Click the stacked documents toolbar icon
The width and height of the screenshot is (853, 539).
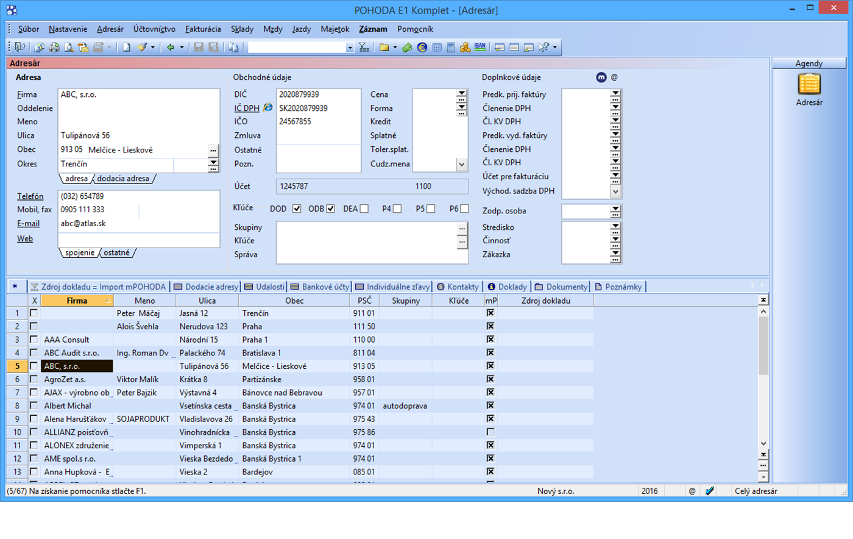coord(40,47)
